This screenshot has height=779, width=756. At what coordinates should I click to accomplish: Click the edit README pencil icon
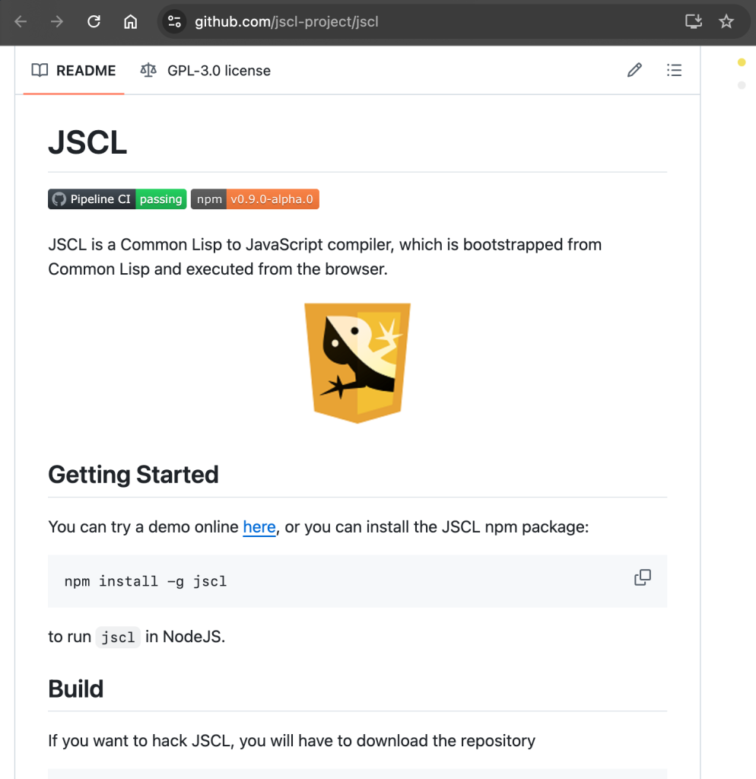click(x=634, y=69)
